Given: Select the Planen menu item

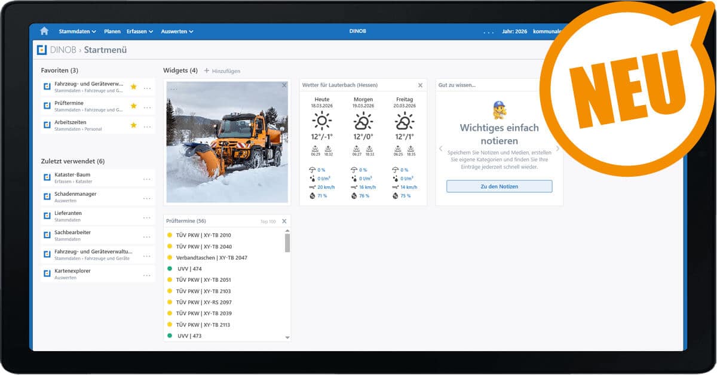Looking at the screenshot, I should coord(112,32).
